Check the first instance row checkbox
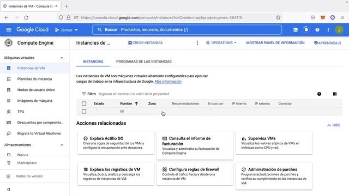Screen dimensions: 349x196 tap(84, 111)
